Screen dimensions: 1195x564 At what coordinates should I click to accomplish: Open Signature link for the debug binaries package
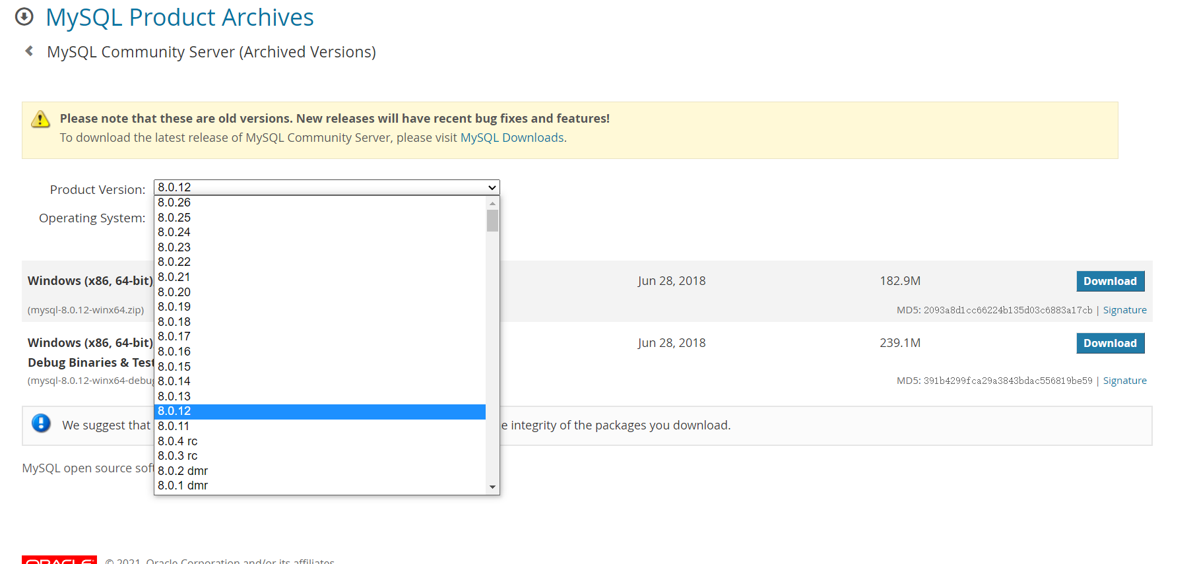pos(1124,381)
